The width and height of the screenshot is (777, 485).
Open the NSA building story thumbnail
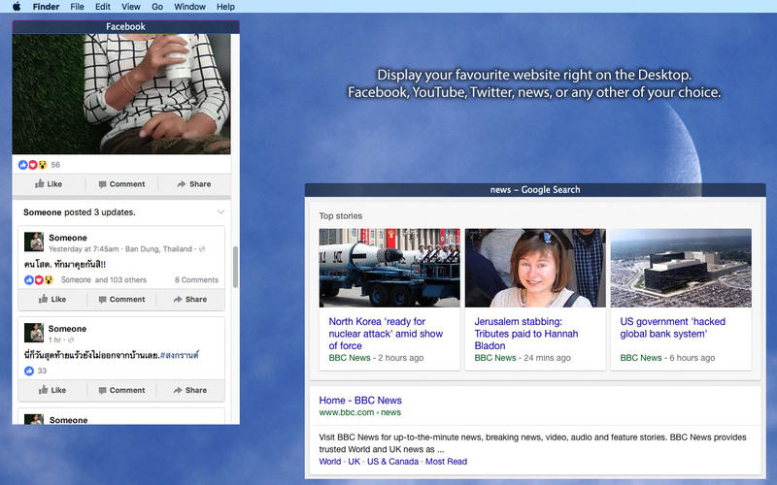[681, 268]
